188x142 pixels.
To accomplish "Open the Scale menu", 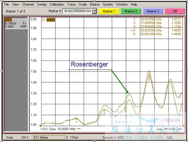I will (x=83, y=4).
